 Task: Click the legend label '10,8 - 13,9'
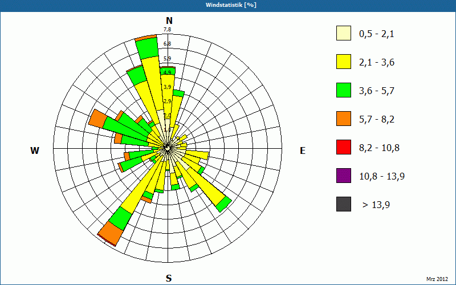(x=382, y=177)
